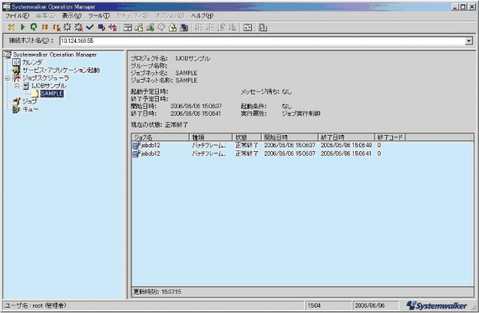Click the job scheduler icon in tree
This screenshot has height=313, width=479.
point(16,78)
